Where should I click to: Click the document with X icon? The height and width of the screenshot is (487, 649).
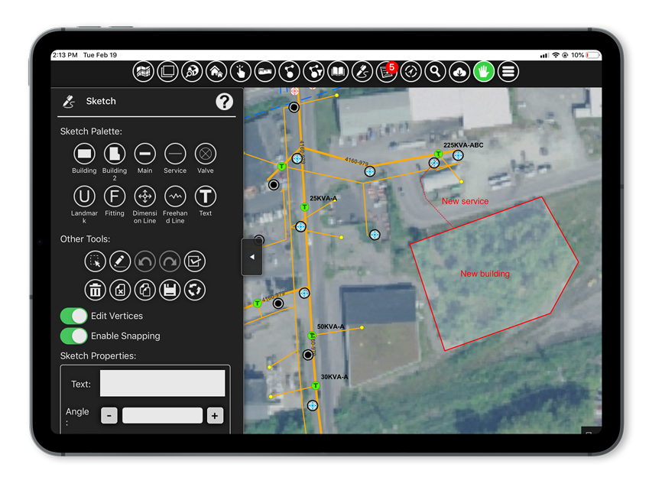pyautogui.click(x=120, y=290)
